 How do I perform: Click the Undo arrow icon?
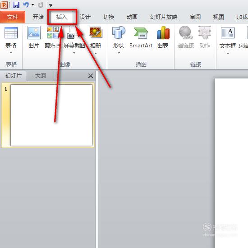pyautogui.click(x=26, y=5)
